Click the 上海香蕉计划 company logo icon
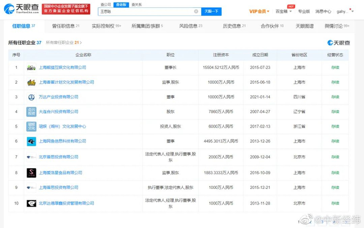The image size is (364, 228). [x=31, y=82]
